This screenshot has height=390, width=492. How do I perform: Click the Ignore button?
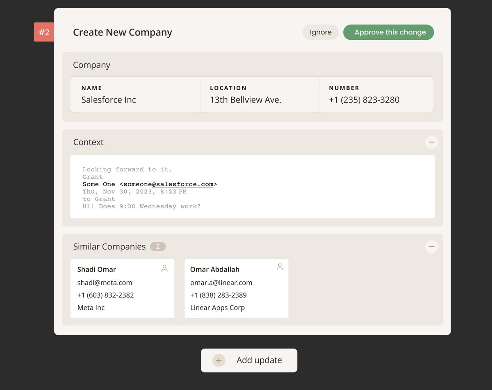pyautogui.click(x=321, y=32)
